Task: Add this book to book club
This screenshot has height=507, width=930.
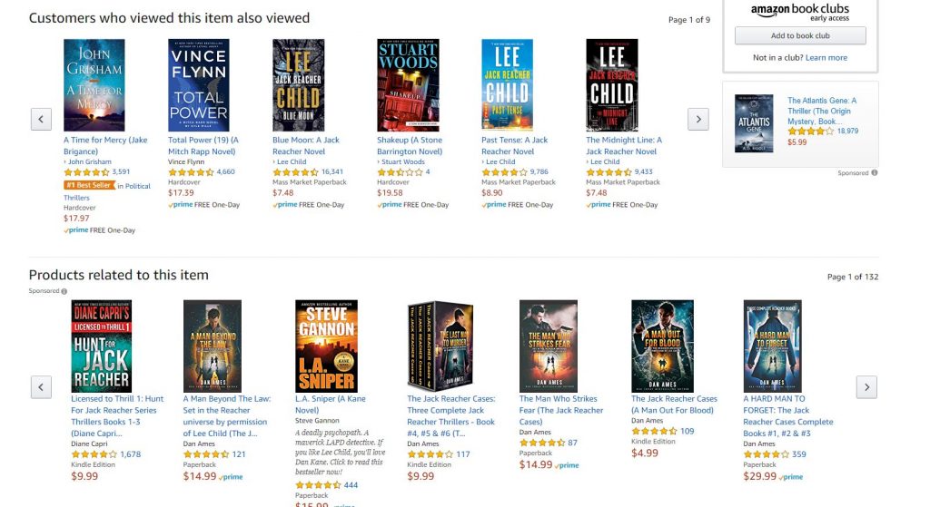Action: pyautogui.click(x=800, y=35)
